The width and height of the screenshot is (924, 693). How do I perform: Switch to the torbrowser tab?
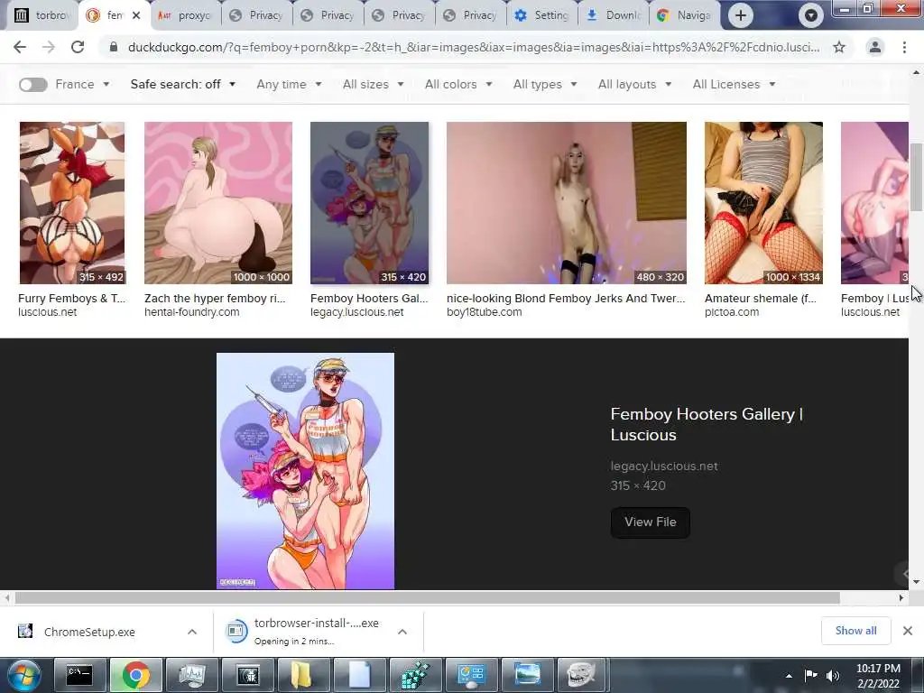(x=42, y=15)
